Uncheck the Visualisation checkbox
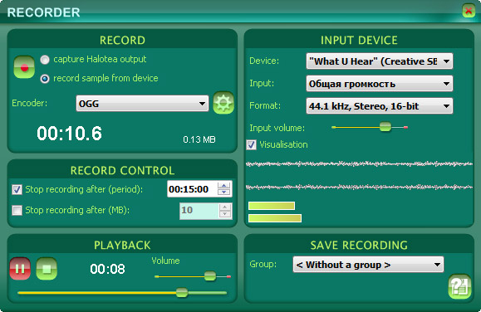The image size is (481, 312). coord(251,144)
